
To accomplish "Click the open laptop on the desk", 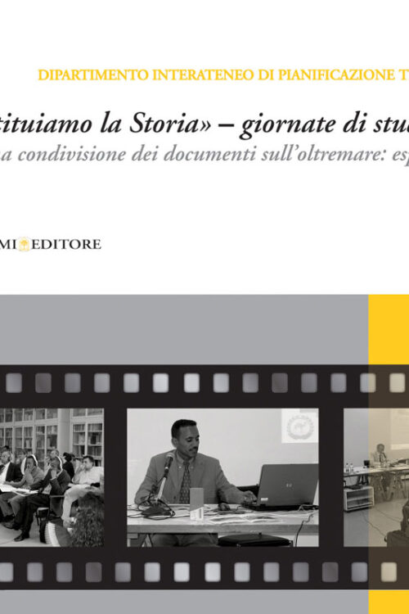I will [281, 487].
